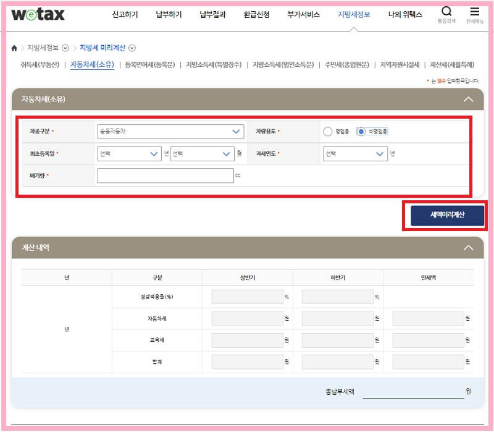Click the 상반기 교육세 amount field

(x=248, y=341)
